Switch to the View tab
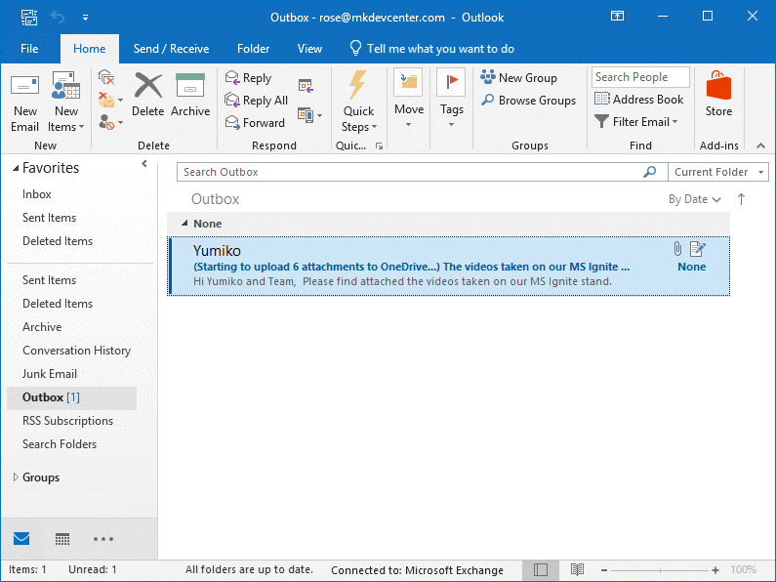The image size is (776, 582). pos(309,49)
